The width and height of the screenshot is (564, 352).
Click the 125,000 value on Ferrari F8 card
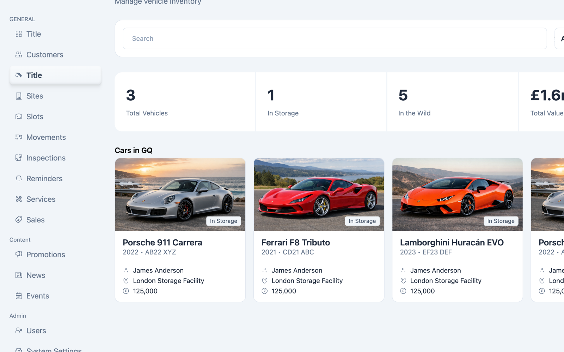(x=284, y=291)
